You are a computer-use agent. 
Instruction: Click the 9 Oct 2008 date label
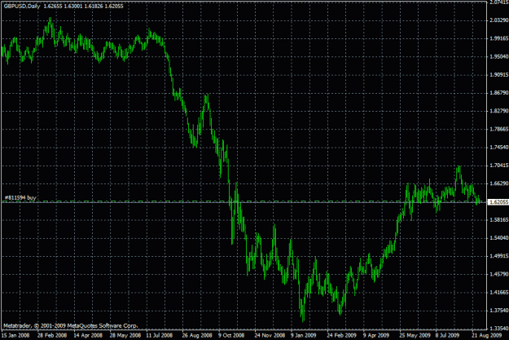tap(231, 335)
